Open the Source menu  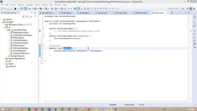pos(13,5)
